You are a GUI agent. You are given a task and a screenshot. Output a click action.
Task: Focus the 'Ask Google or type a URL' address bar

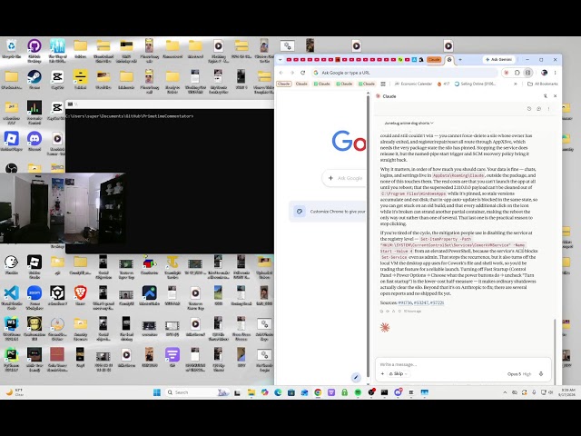[404, 73]
